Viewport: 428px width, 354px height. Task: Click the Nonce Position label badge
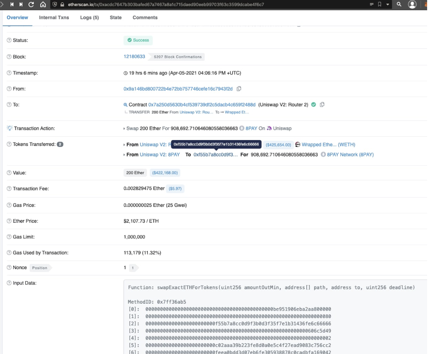click(x=40, y=268)
